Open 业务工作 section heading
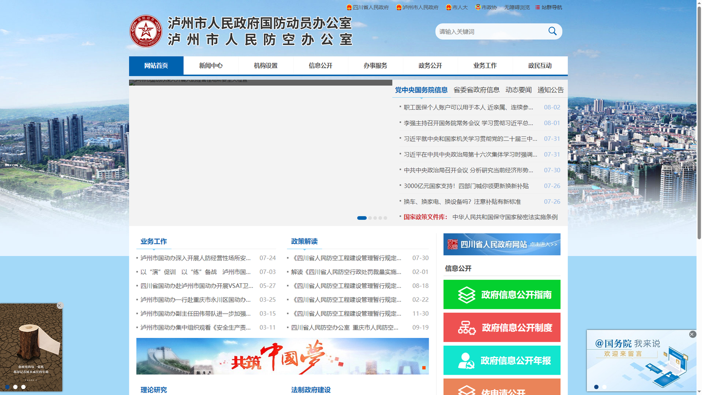Image resolution: width=702 pixels, height=395 pixels. pyautogui.click(x=154, y=241)
